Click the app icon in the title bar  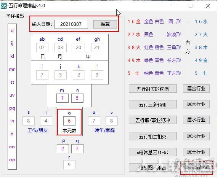click(x=3, y=6)
